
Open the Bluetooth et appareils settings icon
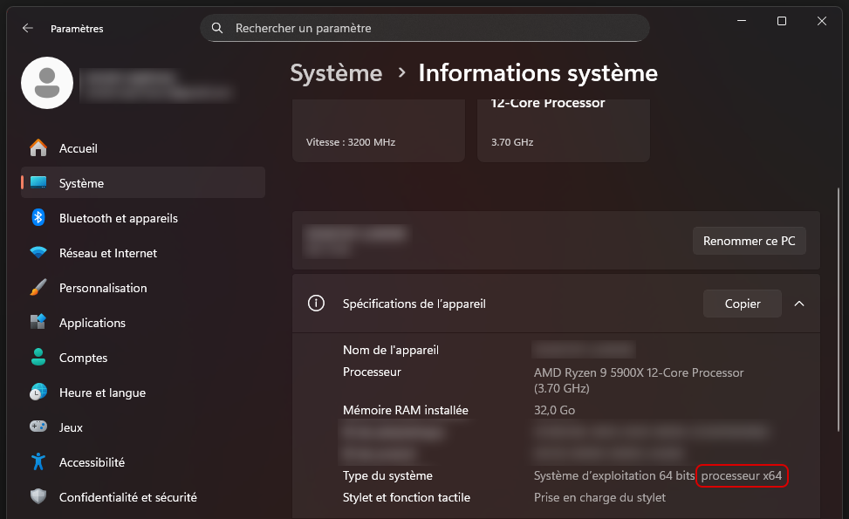(x=38, y=218)
